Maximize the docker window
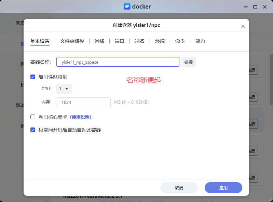Viewport: 273px width, 202px height. pos(255,6)
